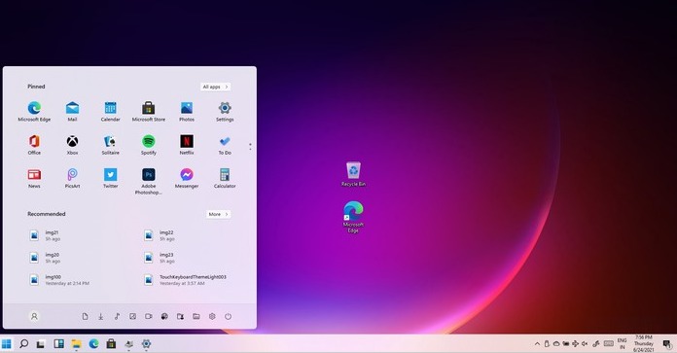Open the Network shortcut in Start footer
The image size is (677, 353).
pos(164,316)
